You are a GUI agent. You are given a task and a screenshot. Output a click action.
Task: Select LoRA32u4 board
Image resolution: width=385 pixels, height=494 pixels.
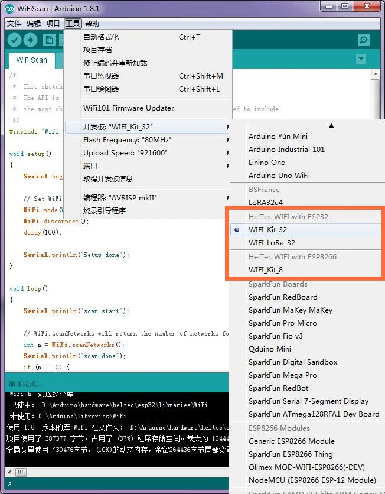[x=307, y=202]
